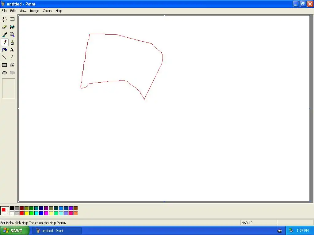Open the View menu
This screenshot has height=235, width=314.
click(23, 11)
